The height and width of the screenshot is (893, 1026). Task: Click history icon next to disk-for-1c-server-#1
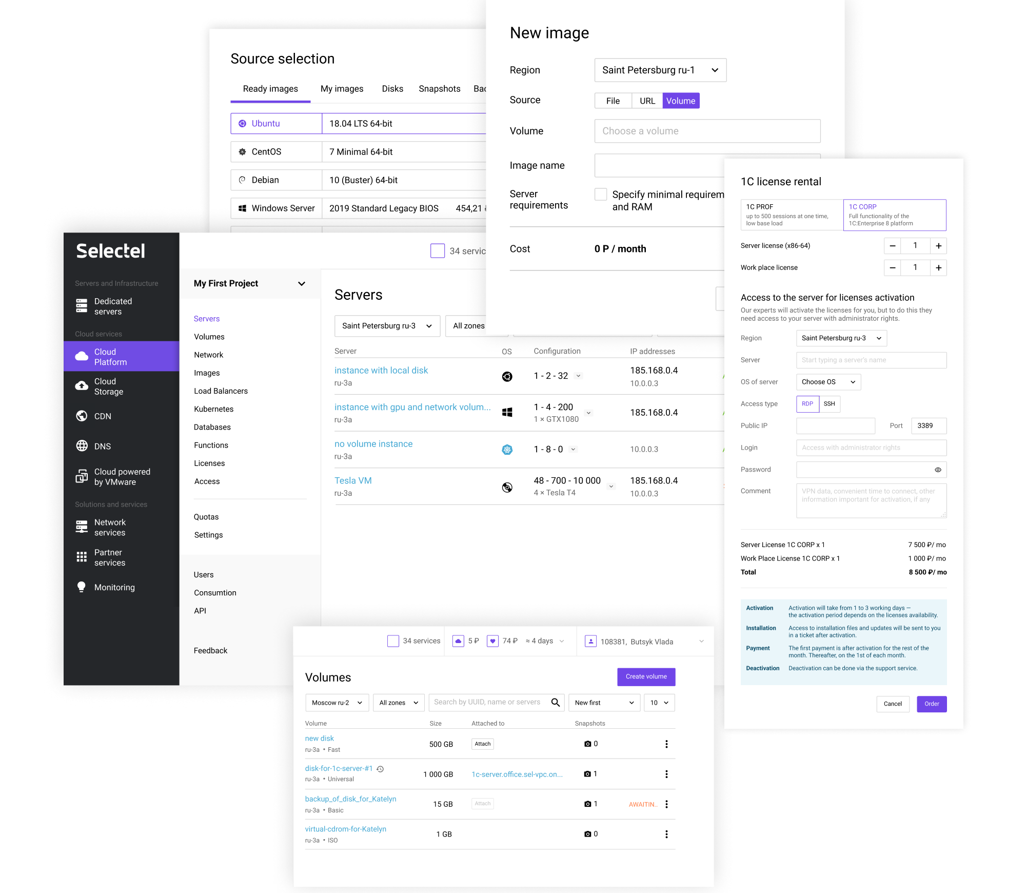click(380, 769)
